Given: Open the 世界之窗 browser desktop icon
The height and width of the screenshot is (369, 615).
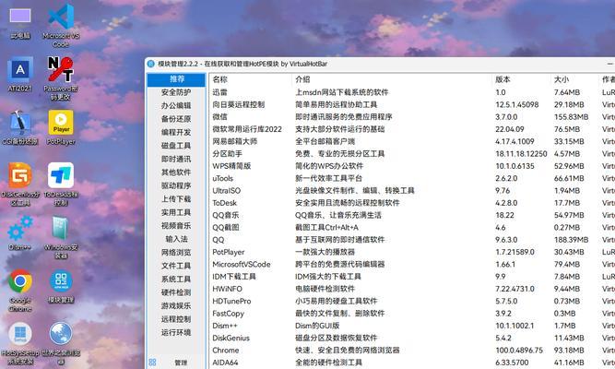Looking at the screenshot, I should click(61, 343).
